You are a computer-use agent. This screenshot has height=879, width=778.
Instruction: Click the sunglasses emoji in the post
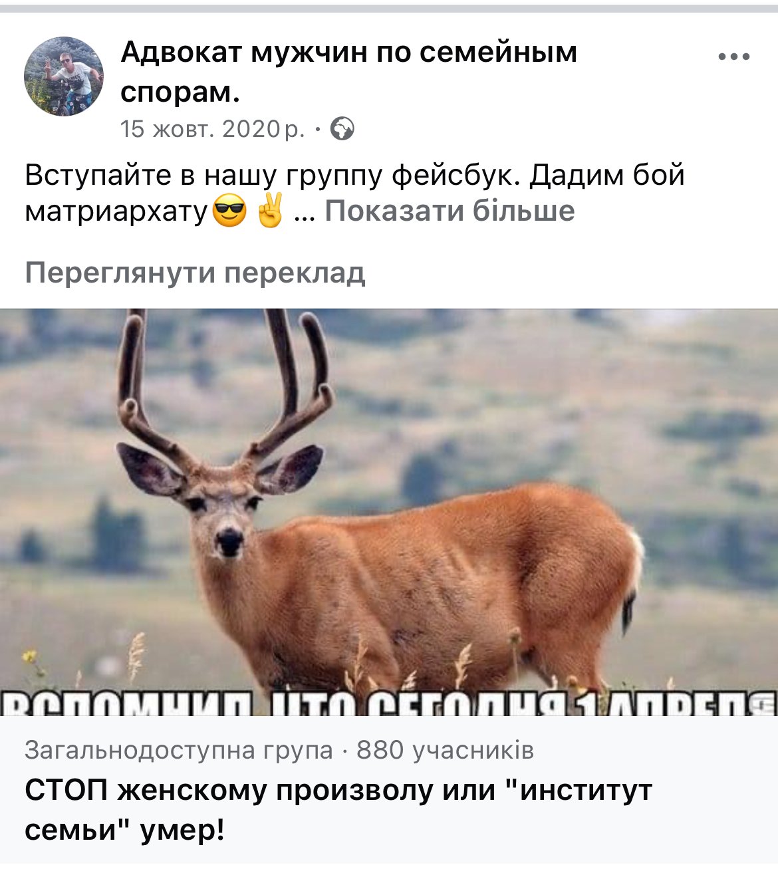(x=229, y=211)
